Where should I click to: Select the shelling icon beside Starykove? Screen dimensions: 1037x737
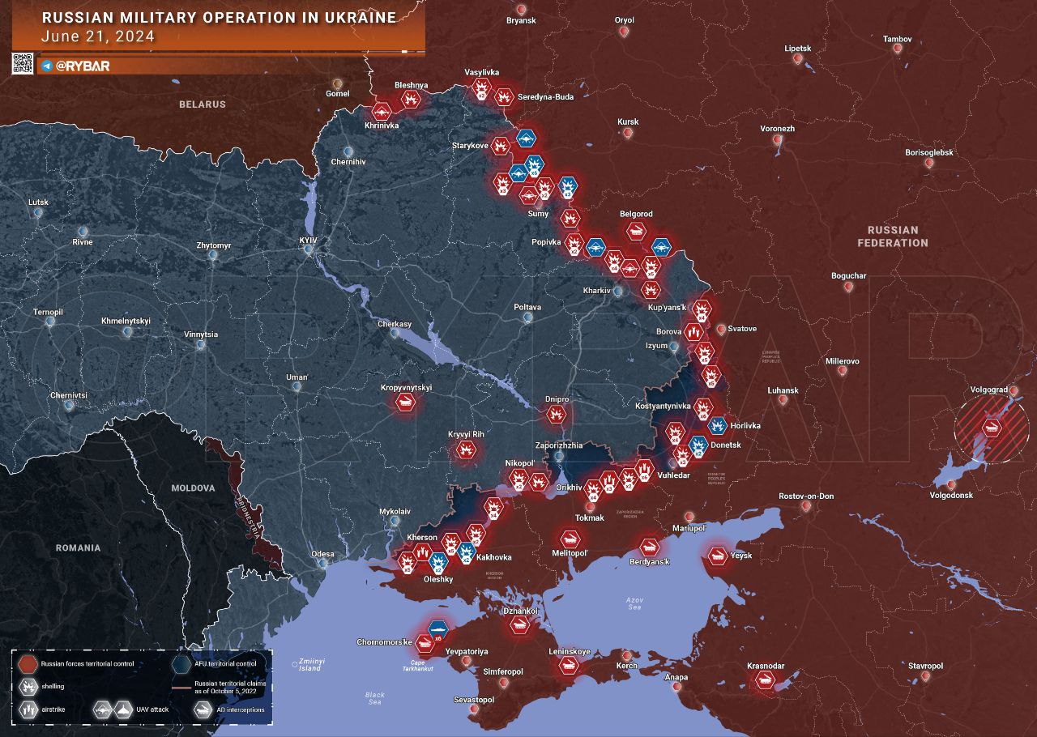coord(501,147)
